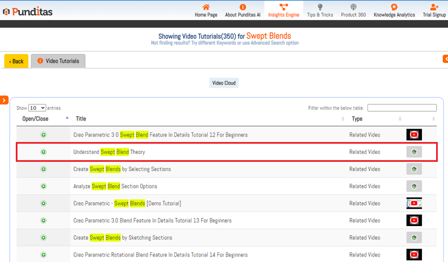Click the Trial Signup icon
This screenshot has height=262, width=448.
click(434, 7)
